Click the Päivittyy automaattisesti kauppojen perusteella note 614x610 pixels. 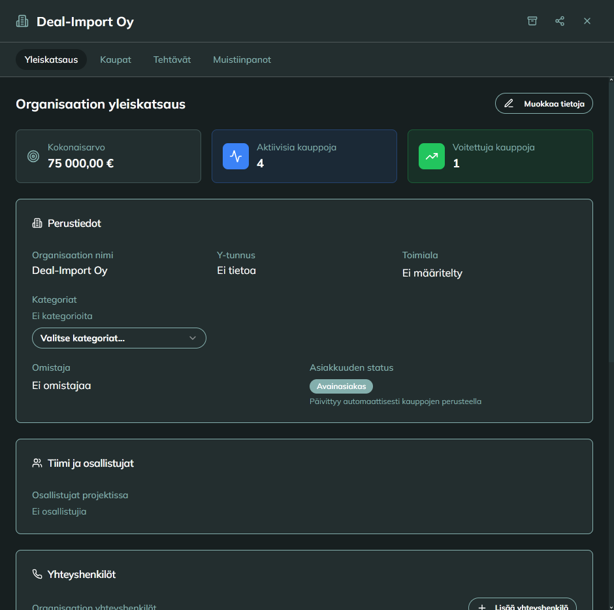(x=395, y=401)
